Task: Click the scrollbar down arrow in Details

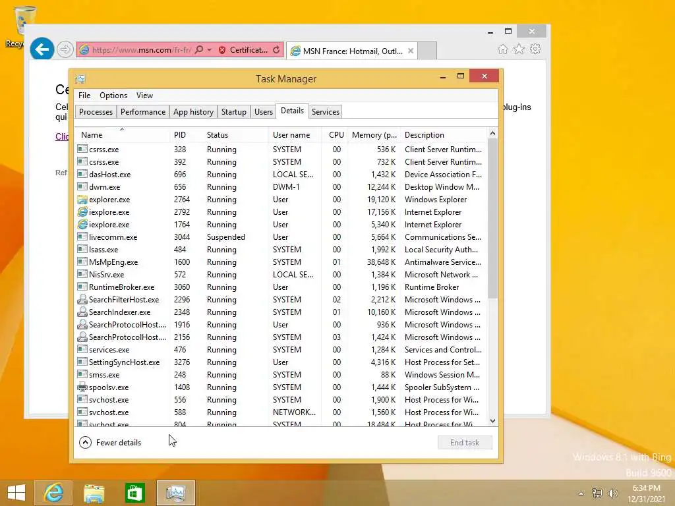Action: (x=492, y=421)
